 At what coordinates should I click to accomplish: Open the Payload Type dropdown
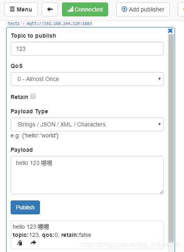(87, 124)
